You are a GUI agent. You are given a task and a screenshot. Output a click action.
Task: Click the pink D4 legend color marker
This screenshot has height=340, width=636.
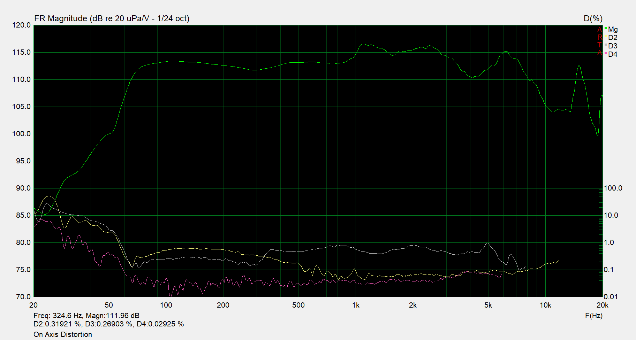click(606, 53)
